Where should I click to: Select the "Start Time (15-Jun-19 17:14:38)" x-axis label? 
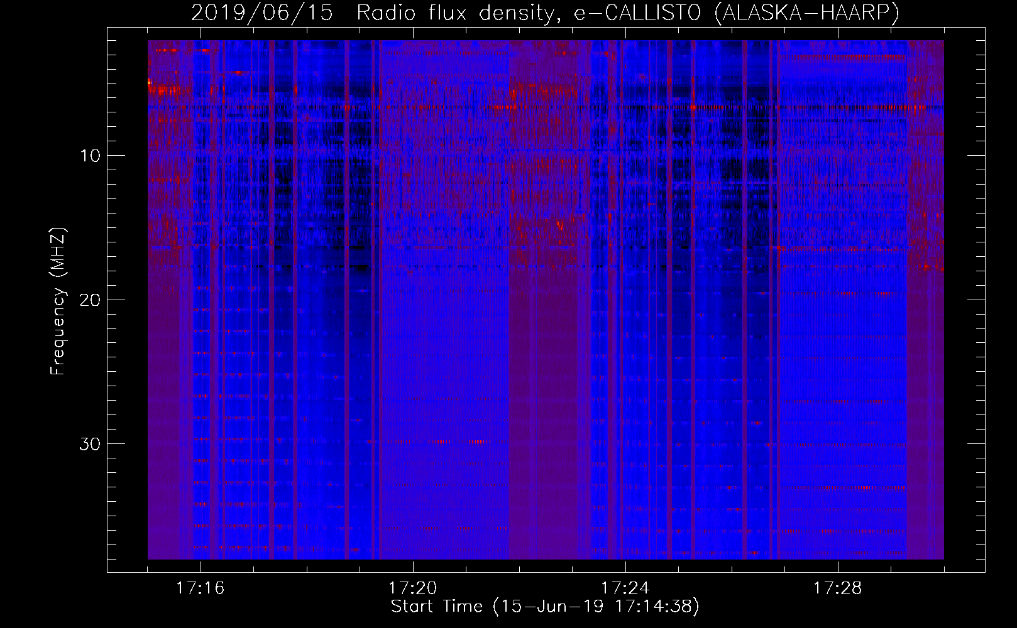click(x=545, y=607)
